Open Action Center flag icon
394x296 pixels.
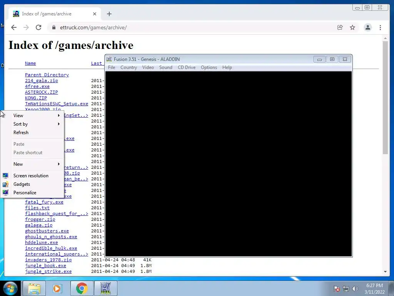click(x=337, y=289)
